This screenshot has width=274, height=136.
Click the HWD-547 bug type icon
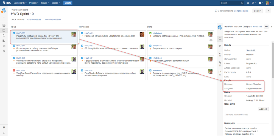[x=14, y=70]
